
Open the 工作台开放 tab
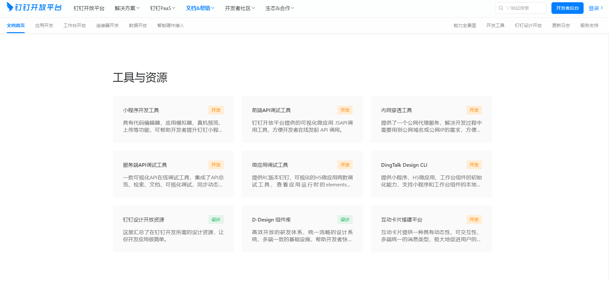[x=75, y=25]
